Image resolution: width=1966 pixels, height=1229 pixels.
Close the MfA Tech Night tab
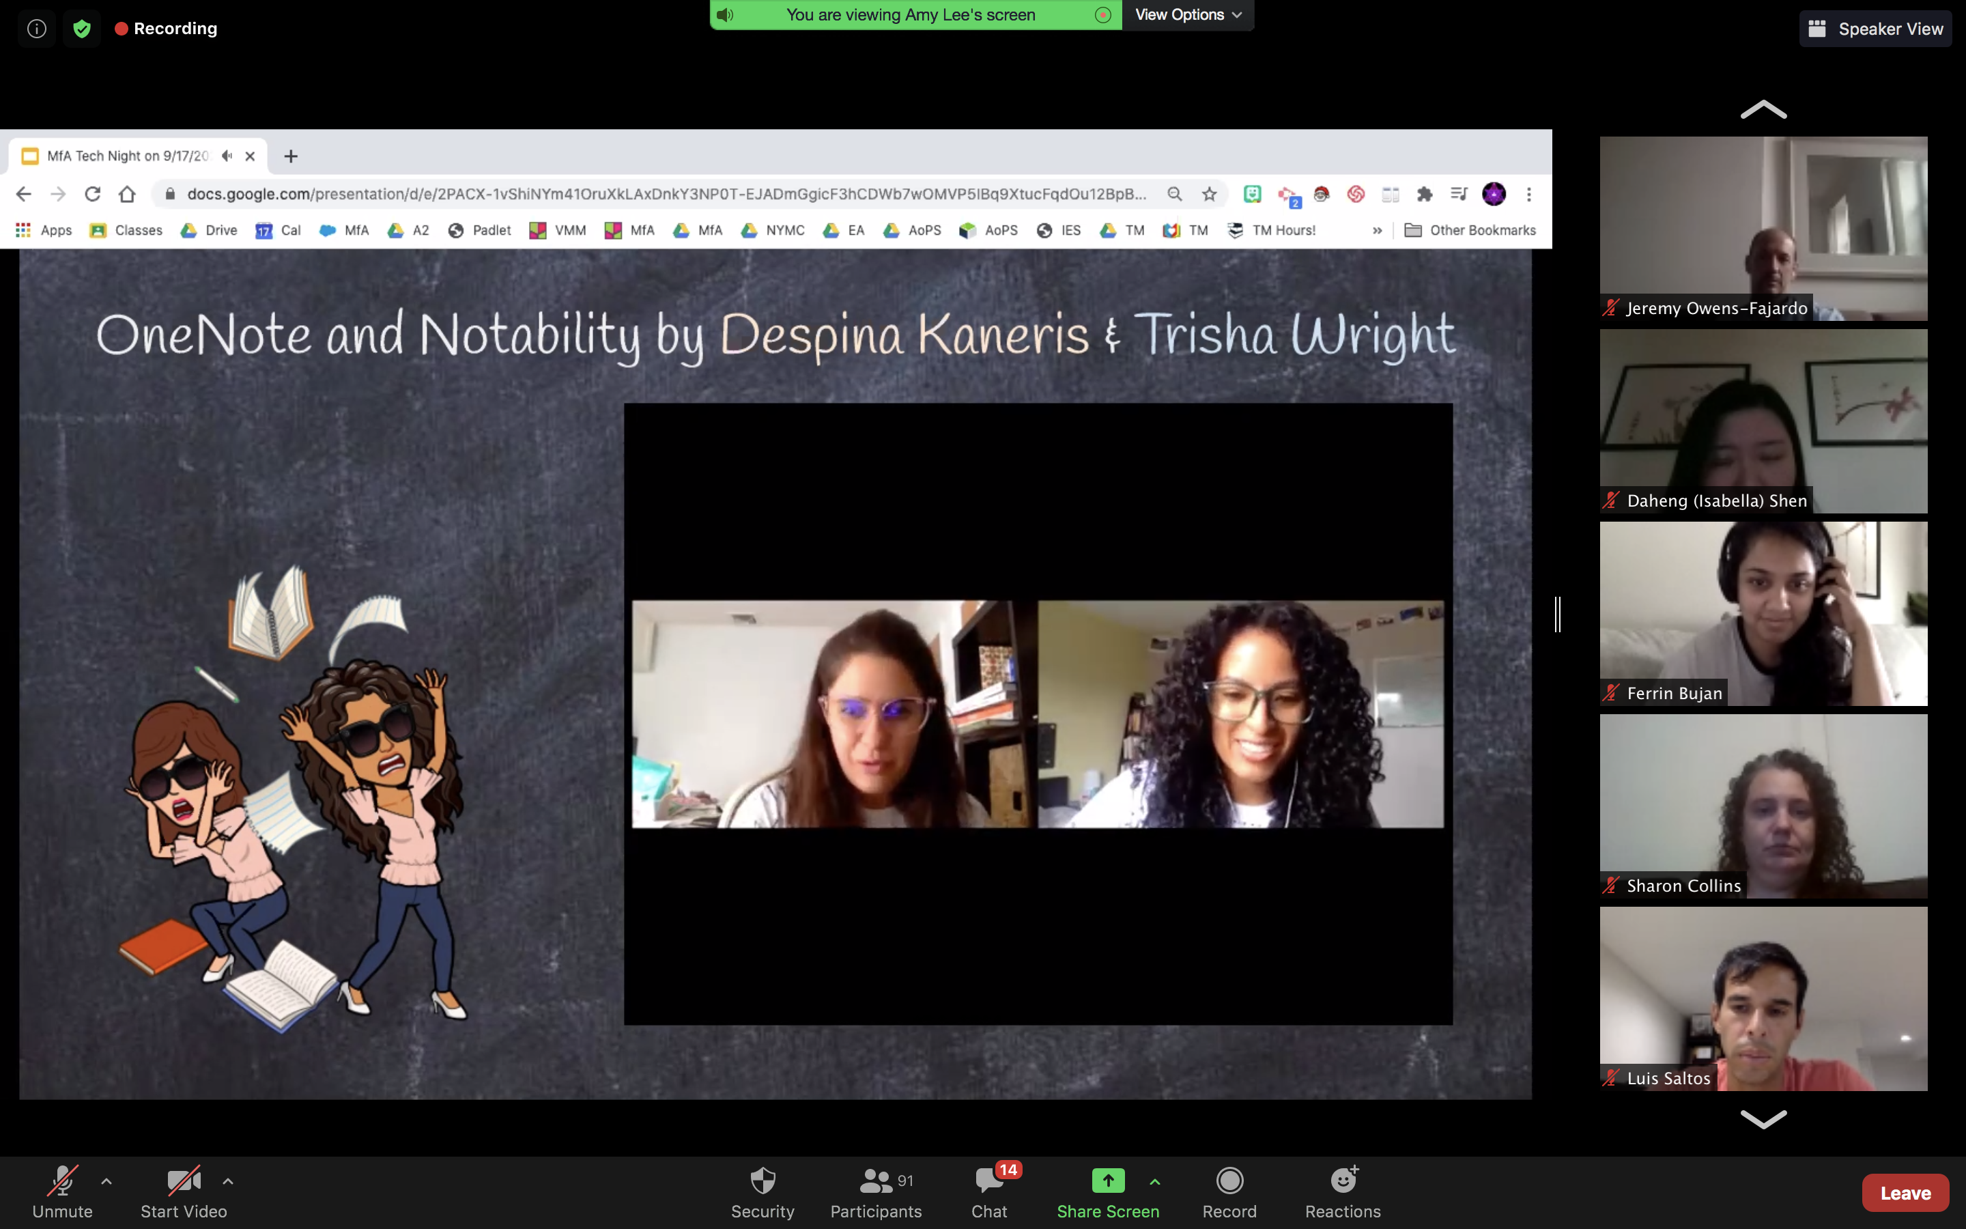251,156
